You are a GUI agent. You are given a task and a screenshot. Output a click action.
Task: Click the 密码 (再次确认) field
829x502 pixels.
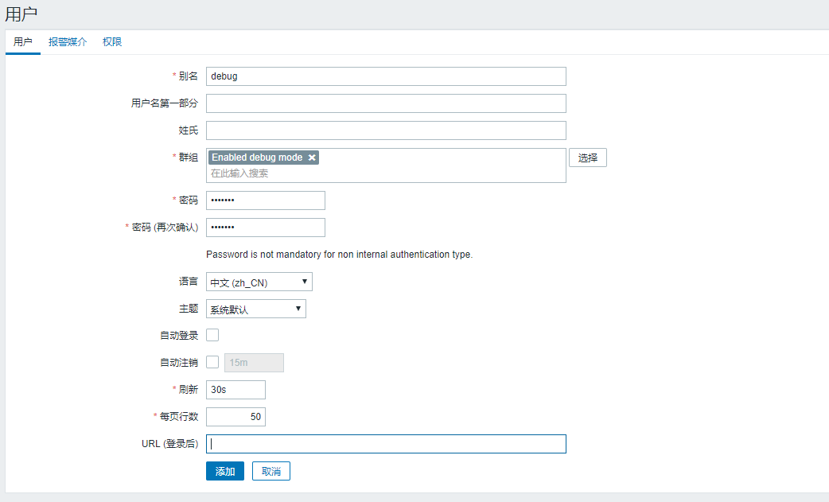coord(265,227)
